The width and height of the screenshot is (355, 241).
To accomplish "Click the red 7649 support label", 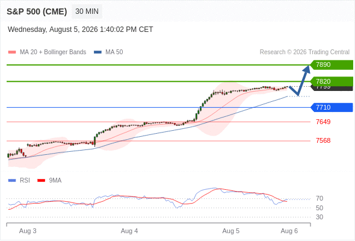I will pyautogui.click(x=323, y=122).
